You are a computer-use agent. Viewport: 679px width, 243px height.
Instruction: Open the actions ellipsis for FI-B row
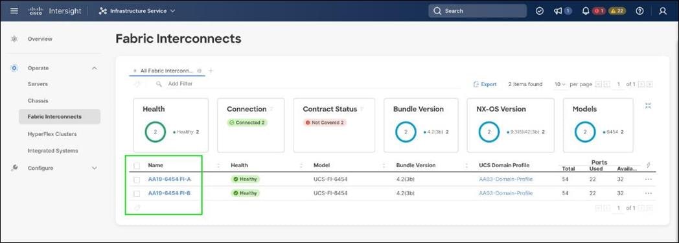[x=649, y=193]
